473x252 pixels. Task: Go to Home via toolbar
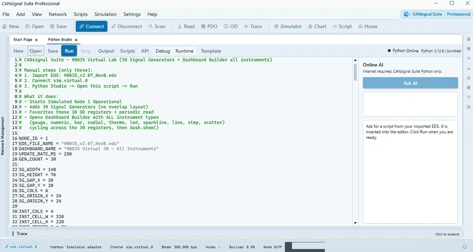[x=368, y=26]
